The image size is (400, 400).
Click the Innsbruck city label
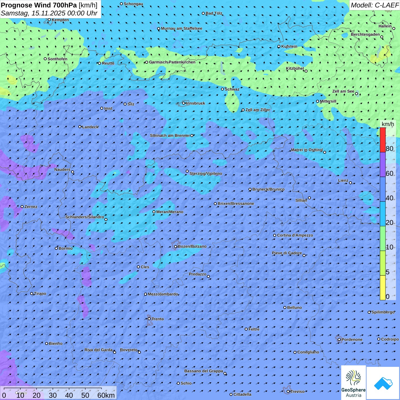point(195,103)
